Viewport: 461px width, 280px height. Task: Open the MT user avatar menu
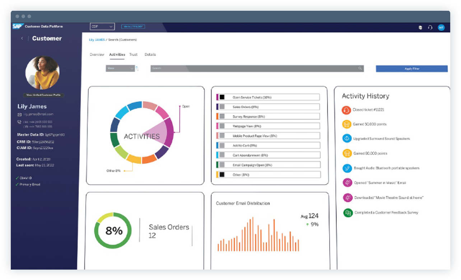click(441, 27)
